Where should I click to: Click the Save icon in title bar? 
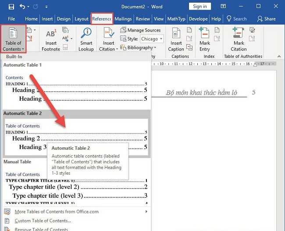coord(11,7)
